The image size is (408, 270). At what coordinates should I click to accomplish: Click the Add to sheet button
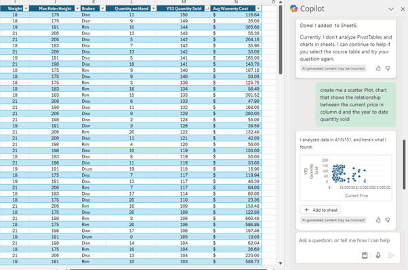[321, 210]
